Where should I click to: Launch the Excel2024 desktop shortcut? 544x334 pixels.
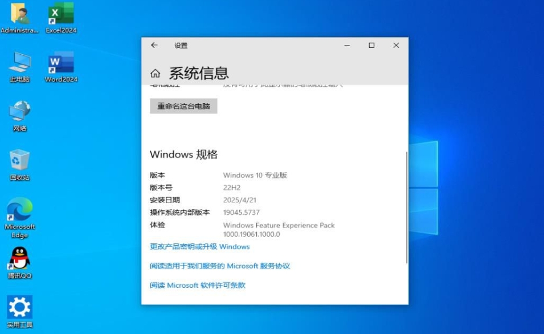pyautogui.click(x=61, y=14)
